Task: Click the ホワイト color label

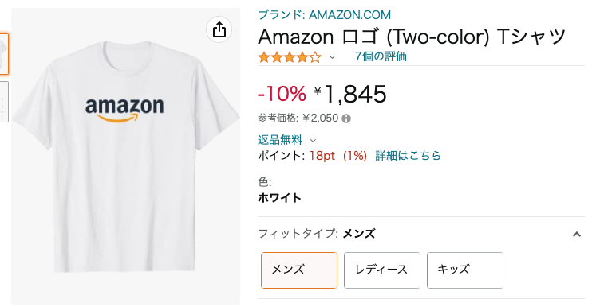Action: (x=279, y=198)
